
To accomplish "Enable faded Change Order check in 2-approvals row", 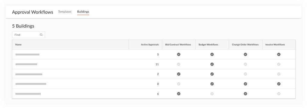I will [x=245, y=74].
